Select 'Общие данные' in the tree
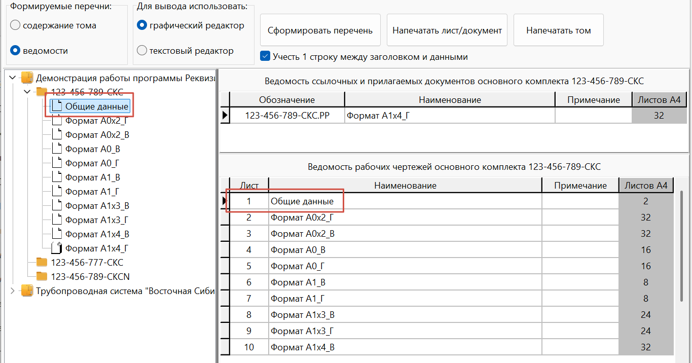This screenshot has height=363, width=692. 97,106
